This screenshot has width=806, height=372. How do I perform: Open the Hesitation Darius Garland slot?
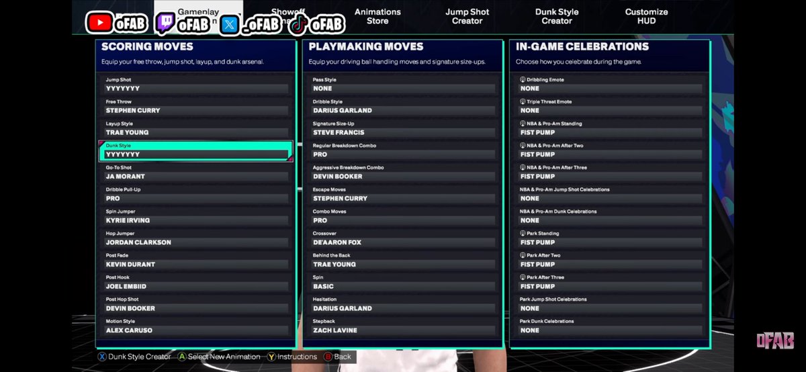point(403,304)
